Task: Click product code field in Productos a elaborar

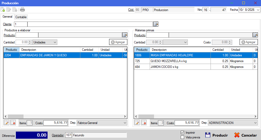Action: pyautogui.click(x=27, y=35)
